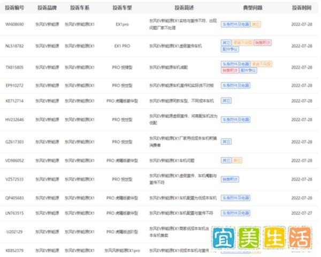Open complaint number NL518782
Image resolution: width=321 pixels, height=257 pixels.
(14, 46)
